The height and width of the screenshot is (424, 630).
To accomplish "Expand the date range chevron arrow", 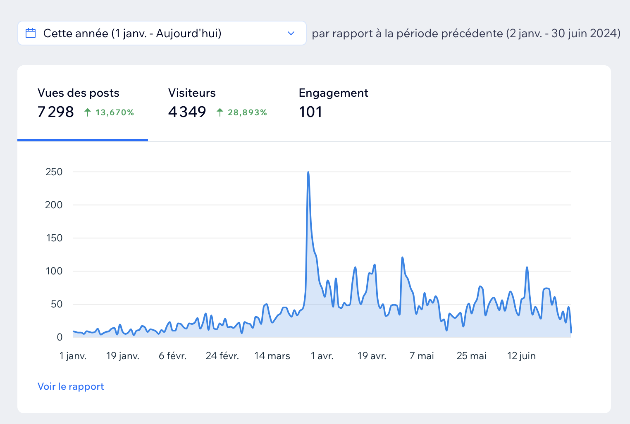I will (291, 33).
